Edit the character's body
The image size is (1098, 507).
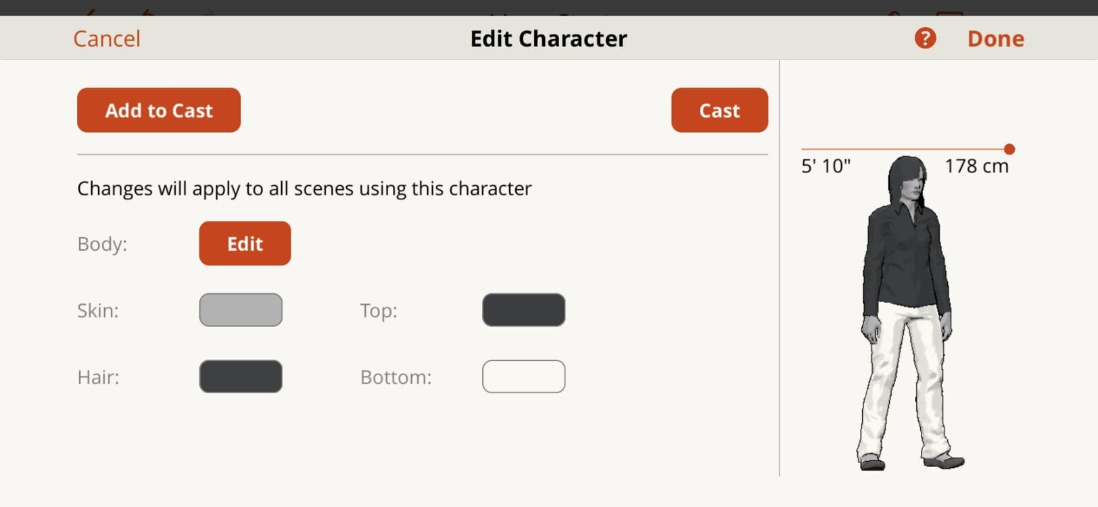(244, 243)
